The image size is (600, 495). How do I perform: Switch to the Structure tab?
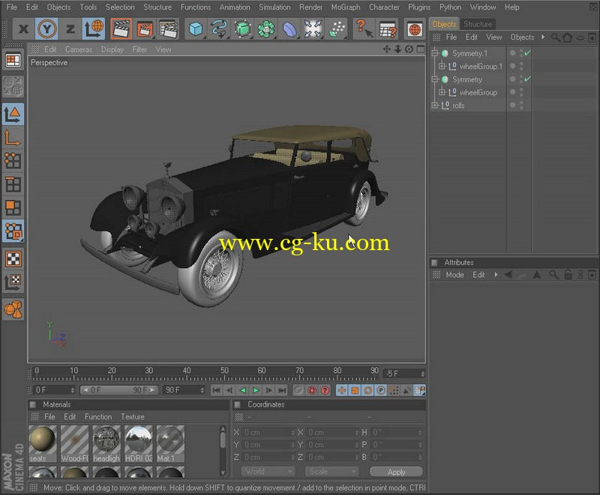tap(478, 24)
